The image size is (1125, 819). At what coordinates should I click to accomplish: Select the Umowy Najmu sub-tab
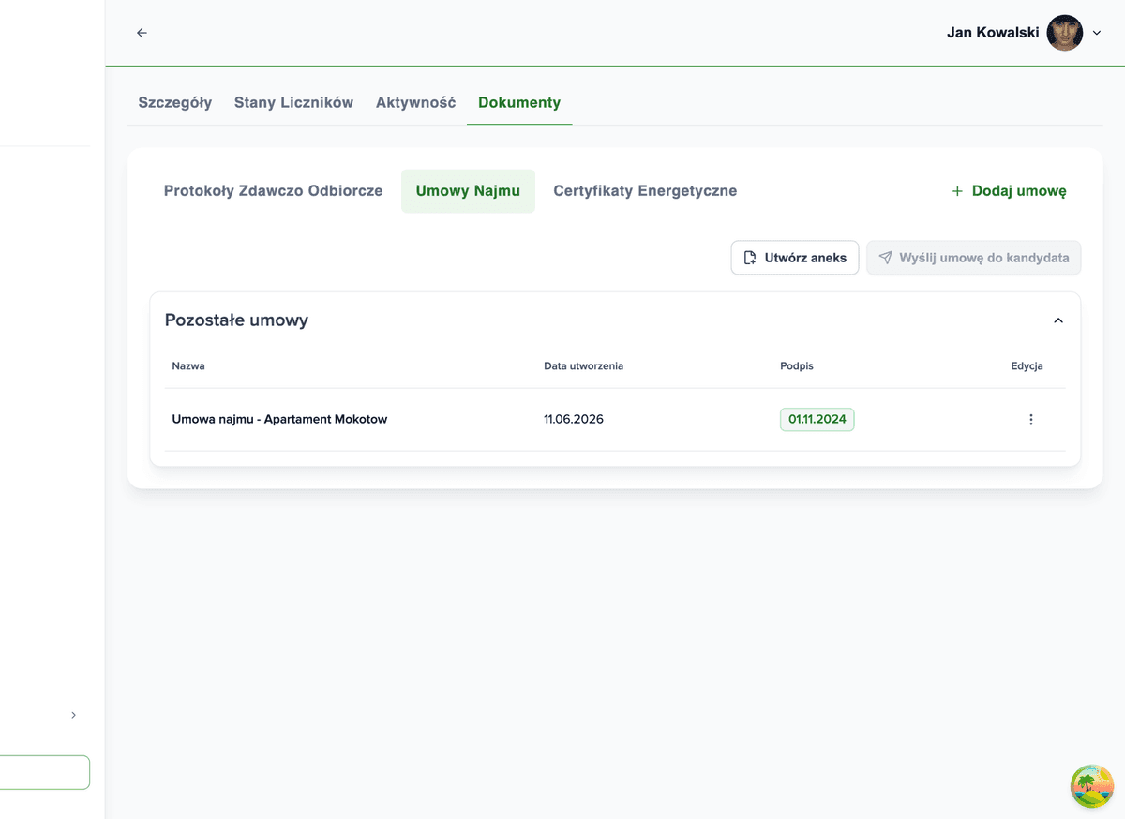pos(468,191)
